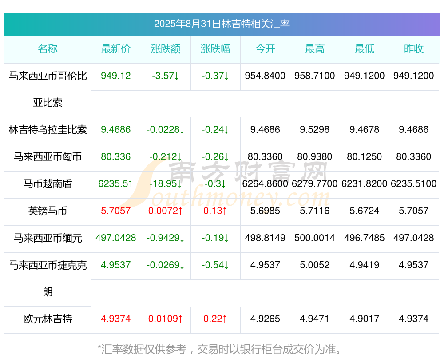This screenshot has width=444, height=363.
Task: Click change percent 0.22↑
Action: tap(215, 319)
